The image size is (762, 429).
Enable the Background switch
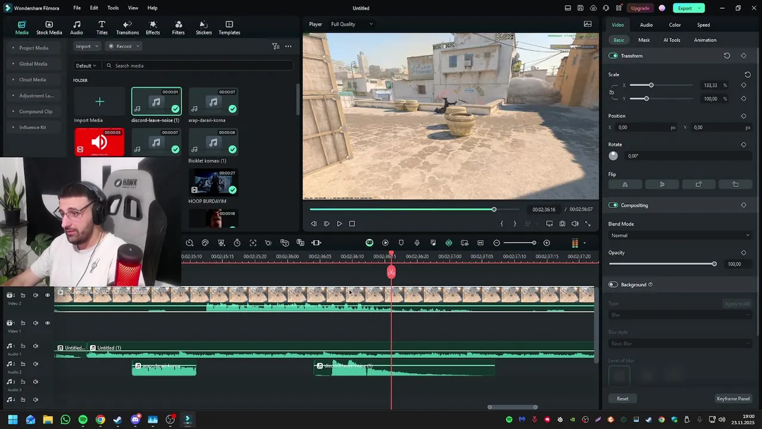tap(613, 285)
